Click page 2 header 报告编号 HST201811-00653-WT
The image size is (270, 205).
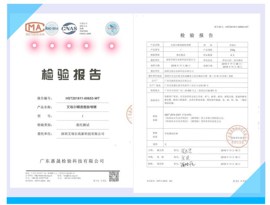(231, 27)
